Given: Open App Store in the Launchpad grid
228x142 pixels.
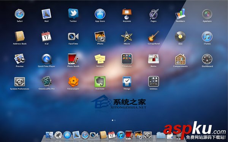Looking at the screenshot, I should pyautogui.click(x=100, y=14).
